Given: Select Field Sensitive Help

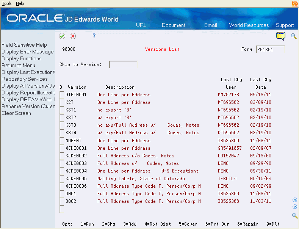Looking at the screenshot, I should click(24, 45).
